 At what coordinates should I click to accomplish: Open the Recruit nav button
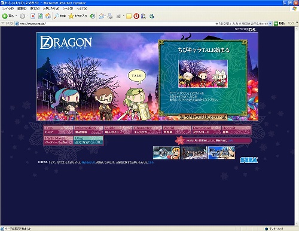tap(236, 130)
